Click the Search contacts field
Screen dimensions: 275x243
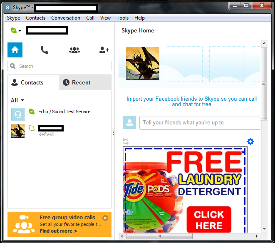coord(59,66)
